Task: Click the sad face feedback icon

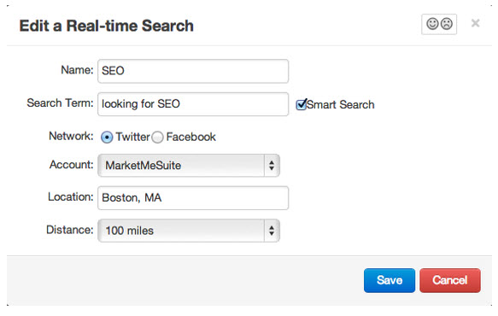Action: tap(447, 24)
